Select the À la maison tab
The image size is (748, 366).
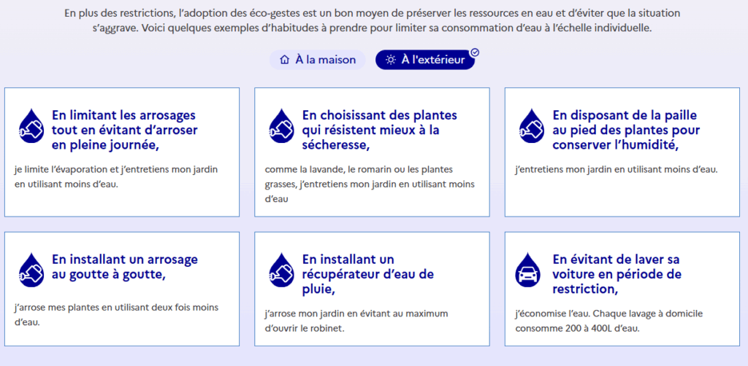pyautogui.click(x=318, y=60)
